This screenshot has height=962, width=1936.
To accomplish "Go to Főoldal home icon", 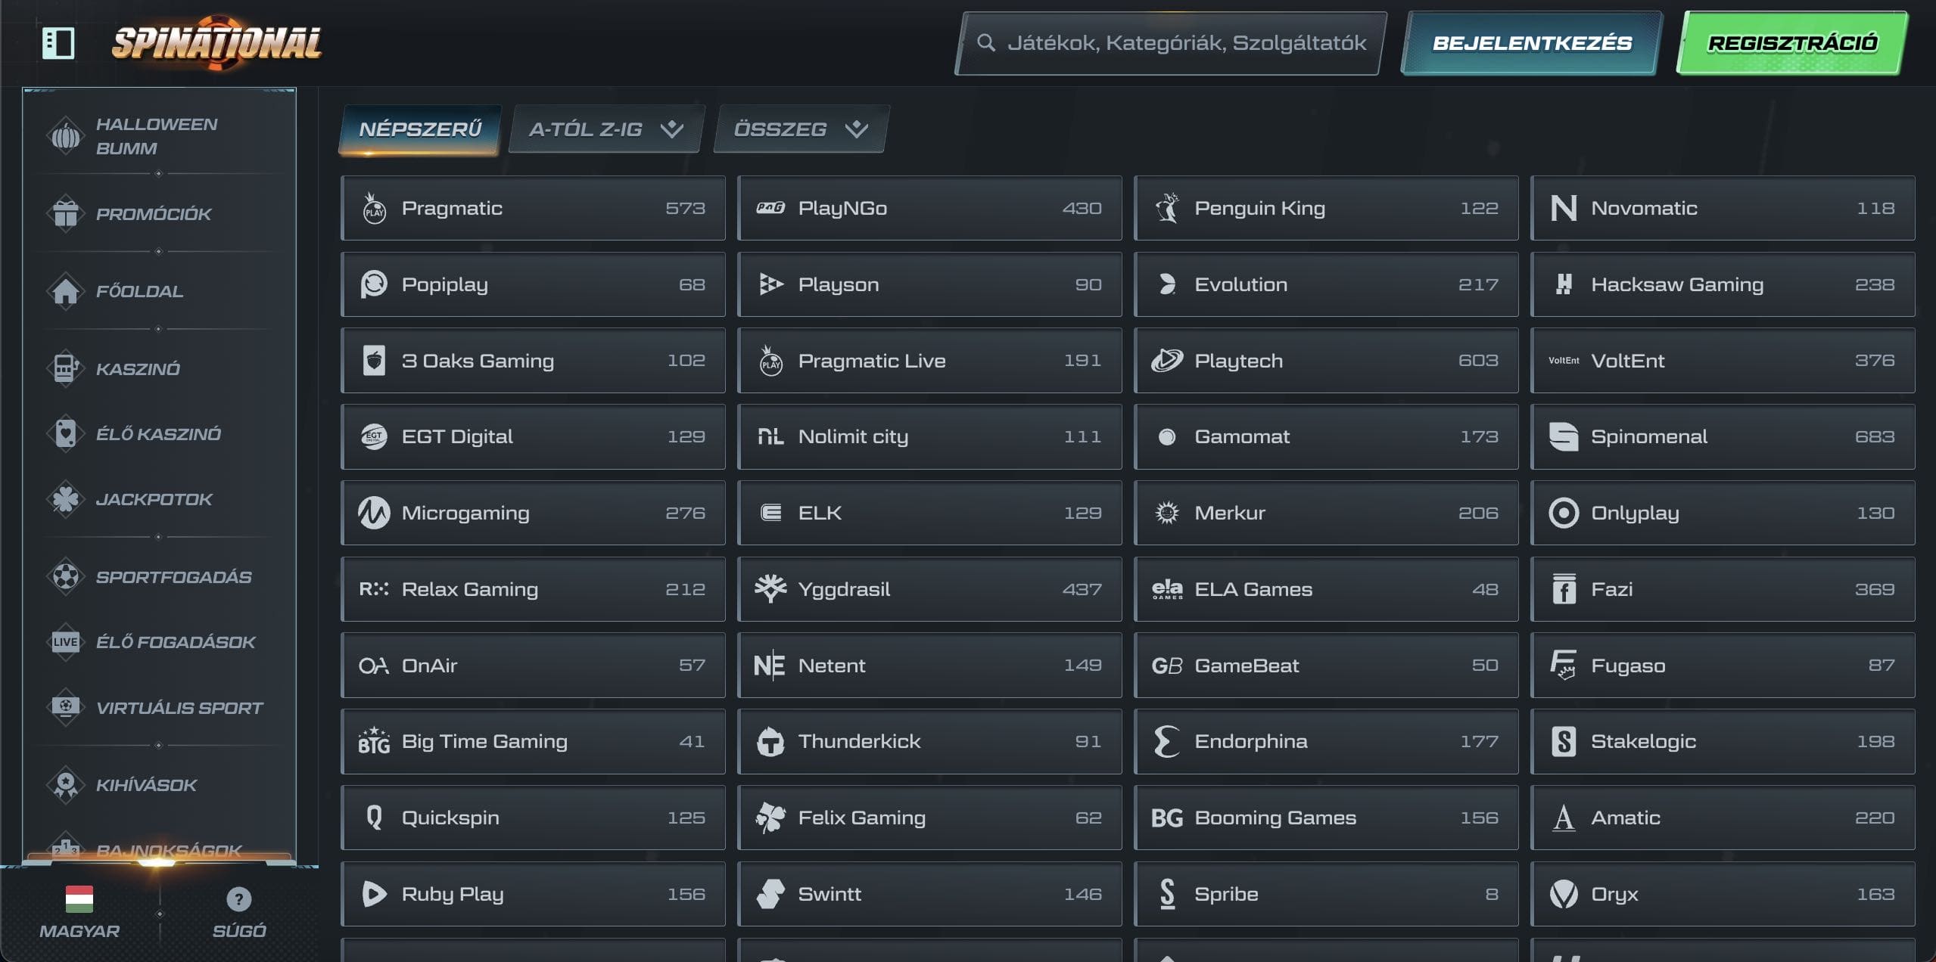I will pyautogui.click(x=66, y=291).
